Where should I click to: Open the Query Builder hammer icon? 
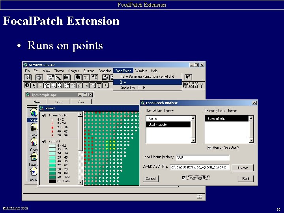(94, 77)
